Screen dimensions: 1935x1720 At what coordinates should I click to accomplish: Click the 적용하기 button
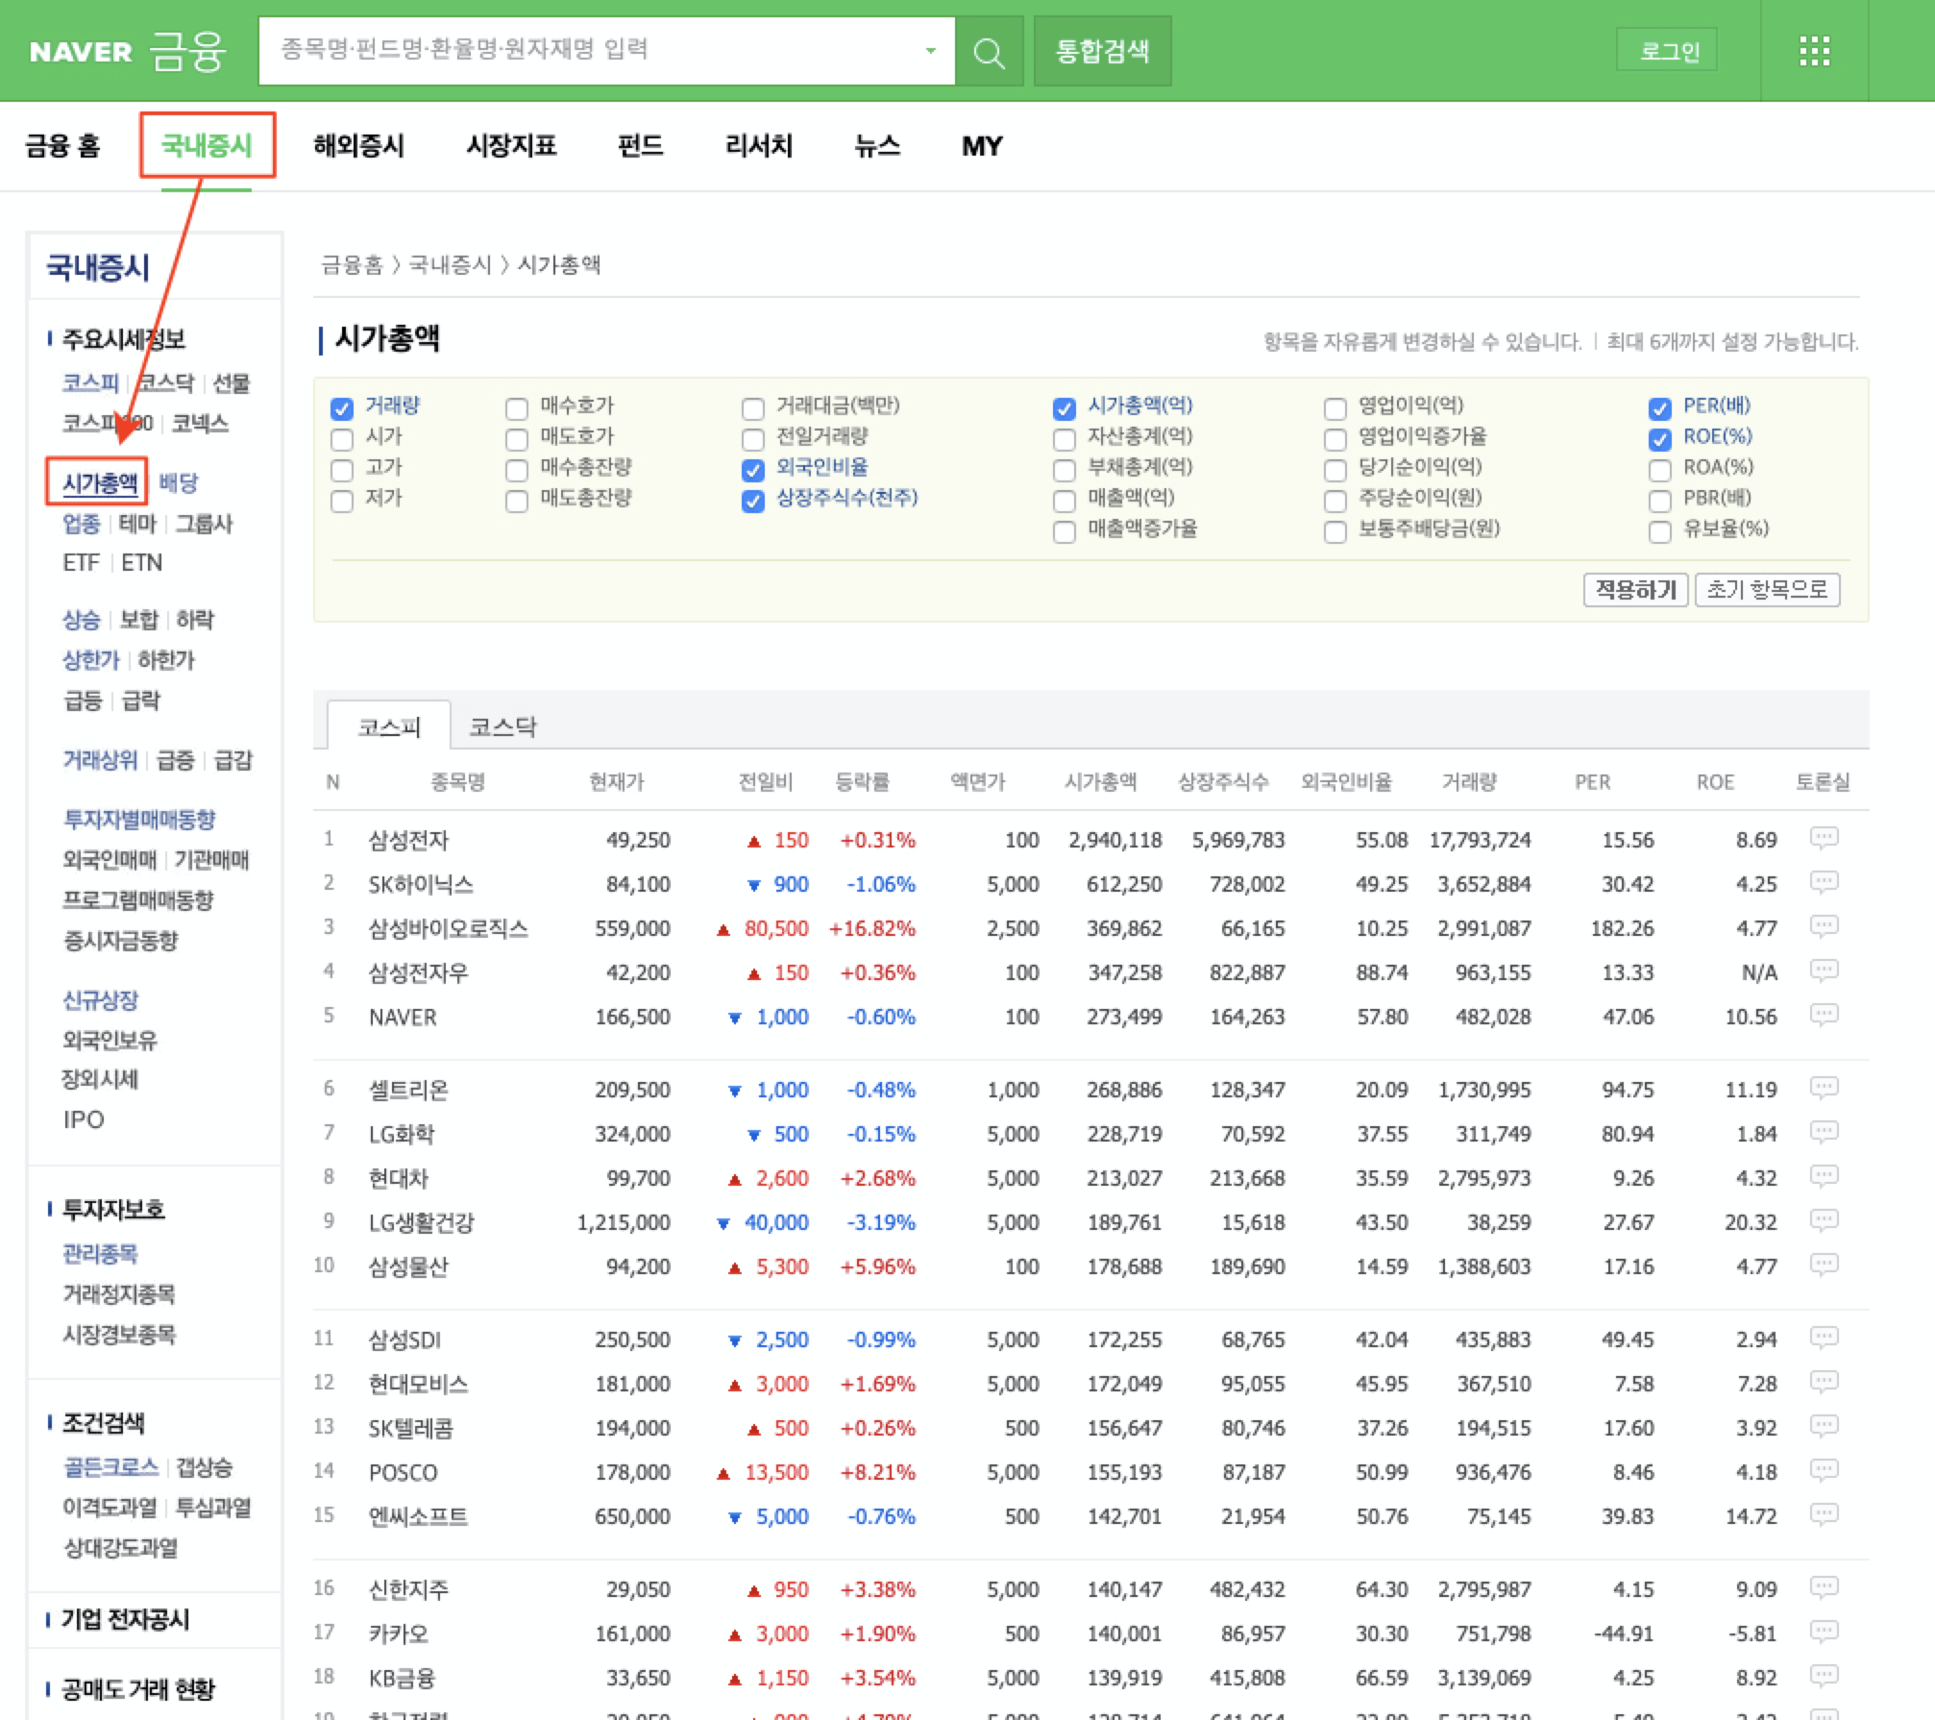1635,589
